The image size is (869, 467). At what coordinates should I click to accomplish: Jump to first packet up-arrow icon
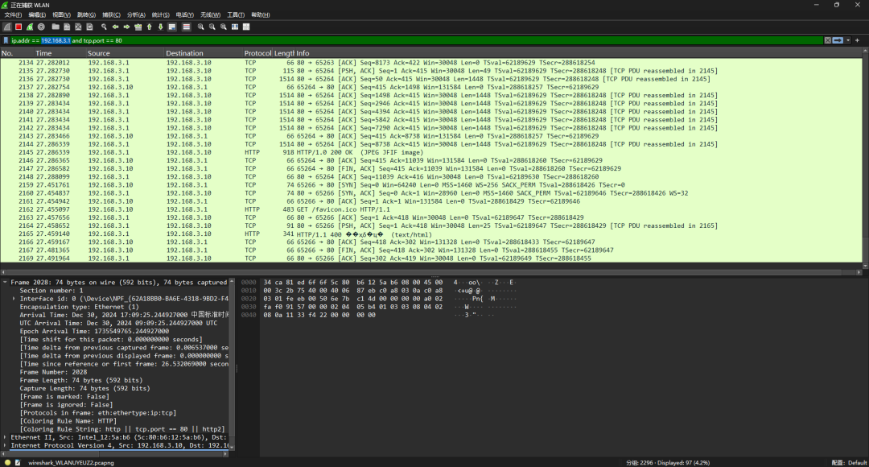click(149, 27)
